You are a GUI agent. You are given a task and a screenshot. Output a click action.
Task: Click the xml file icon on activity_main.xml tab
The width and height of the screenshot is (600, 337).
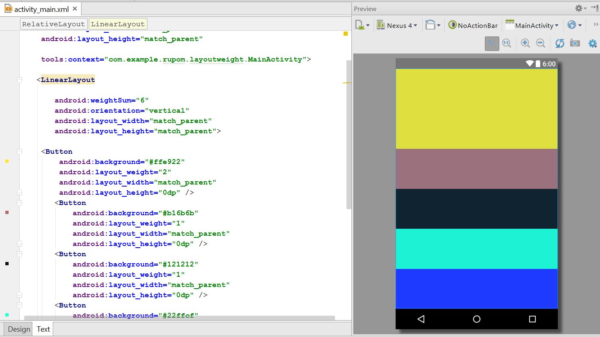tap(8, 9)
